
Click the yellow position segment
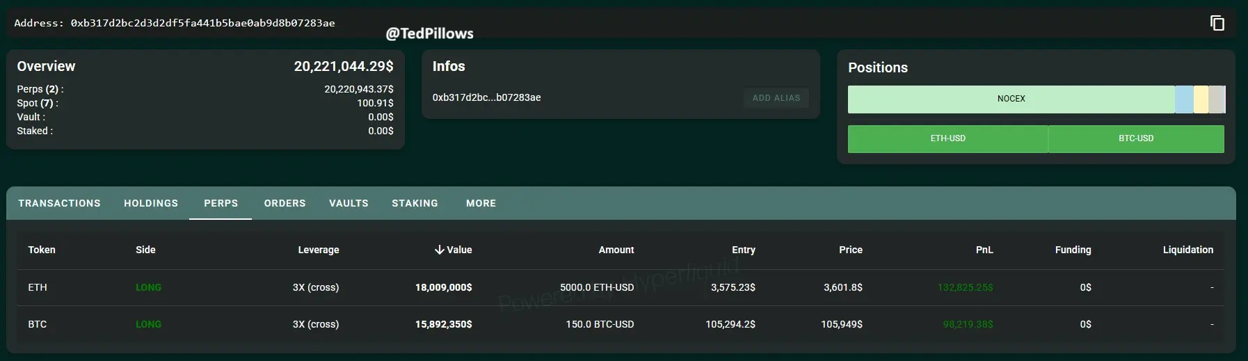[1201, 99]
